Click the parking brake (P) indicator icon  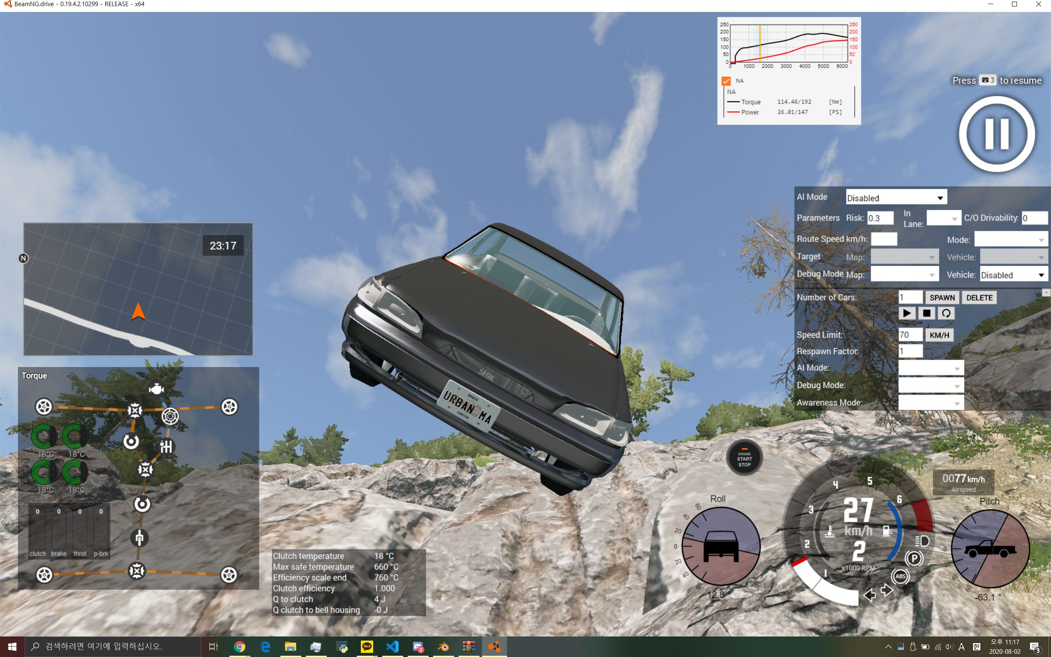pyautogui.click(x=914, y=558)
